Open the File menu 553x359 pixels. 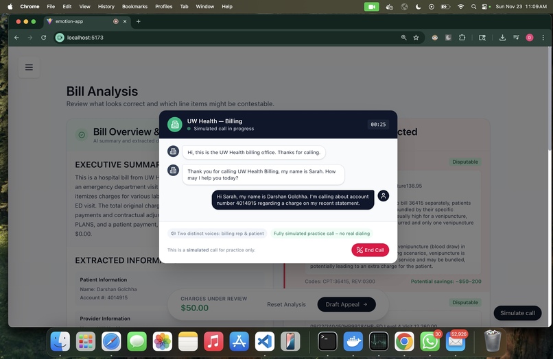tap(51, 6)
